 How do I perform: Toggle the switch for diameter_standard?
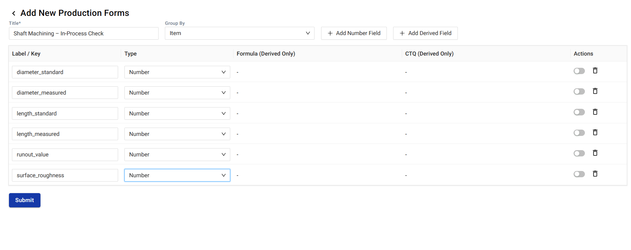(579, 71)
